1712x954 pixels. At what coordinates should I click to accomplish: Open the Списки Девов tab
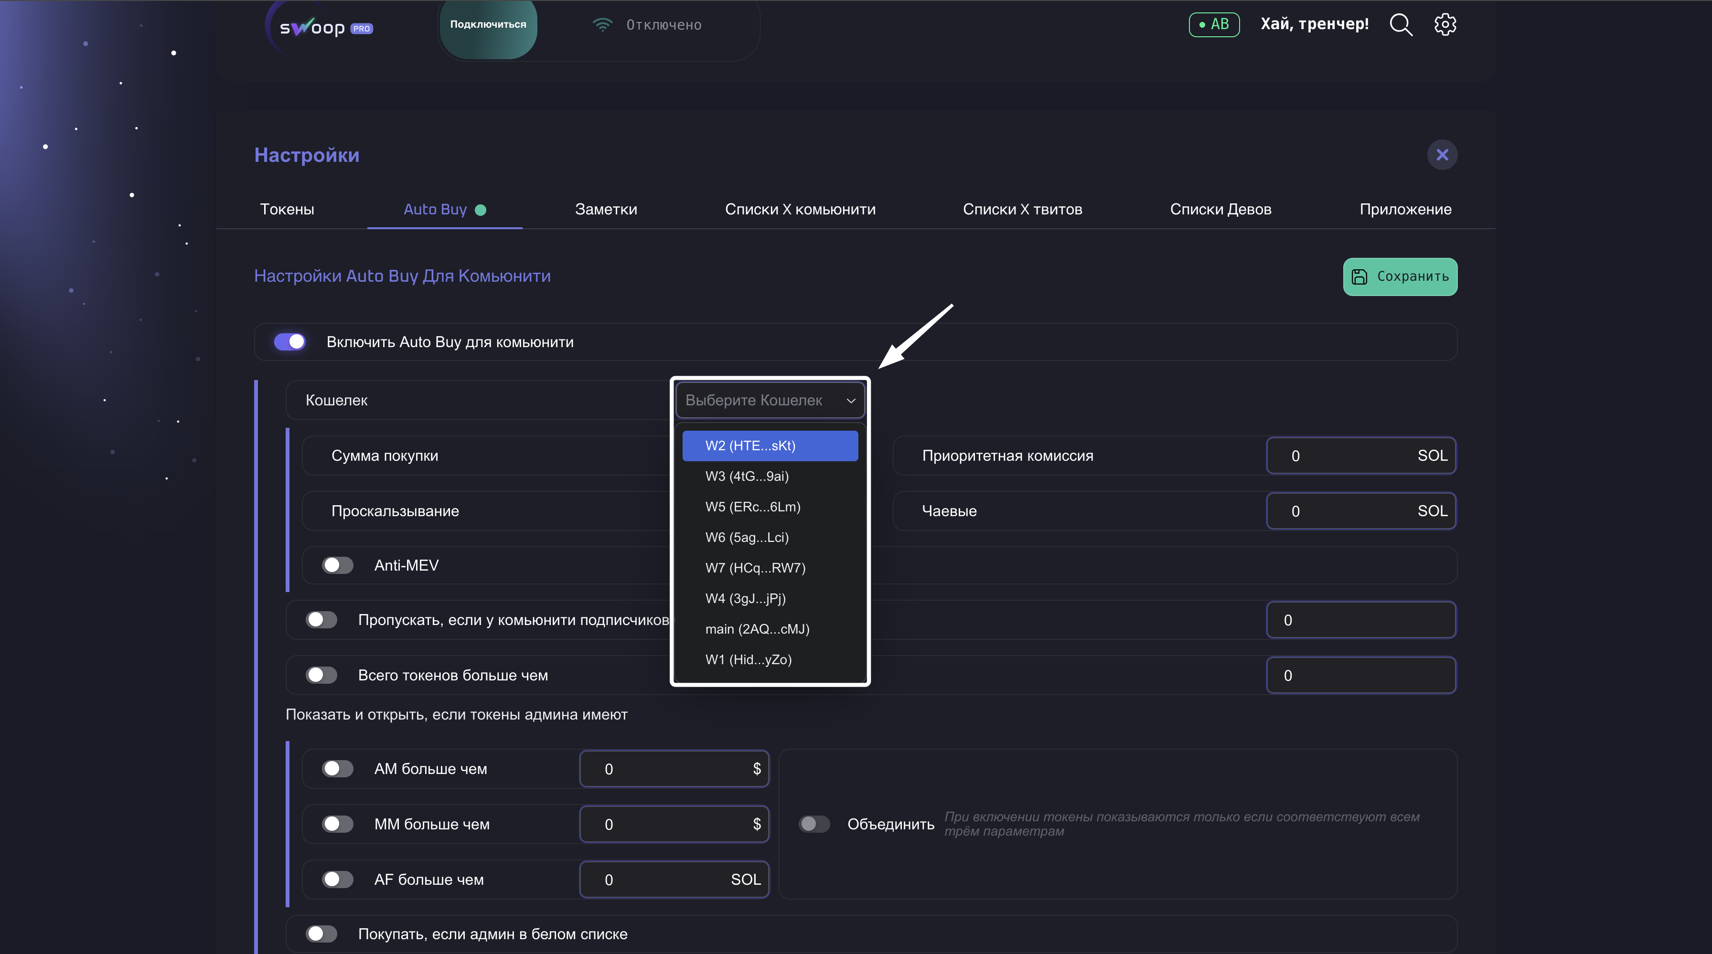tap(1220, 209)
